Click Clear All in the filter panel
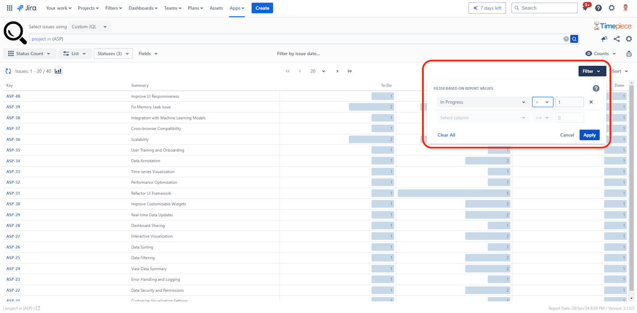 tap(446, 135)
